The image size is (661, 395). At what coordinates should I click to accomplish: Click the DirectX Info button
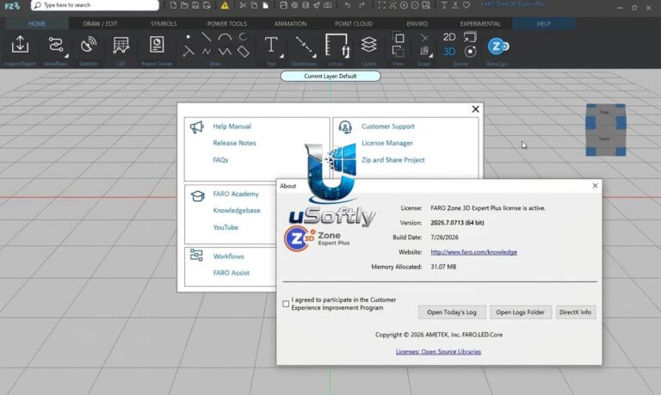(575, 312)
